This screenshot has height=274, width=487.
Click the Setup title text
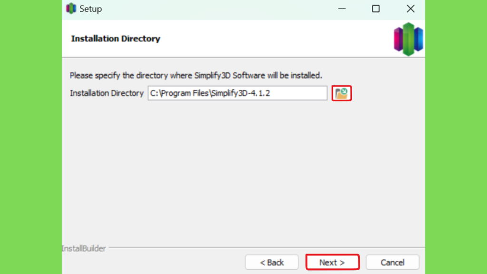[x=91, y=9]
